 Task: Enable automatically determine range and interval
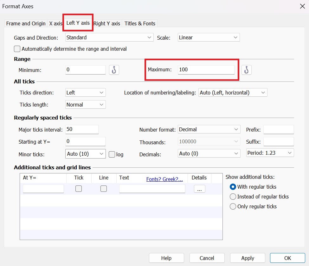coord(17,49)
